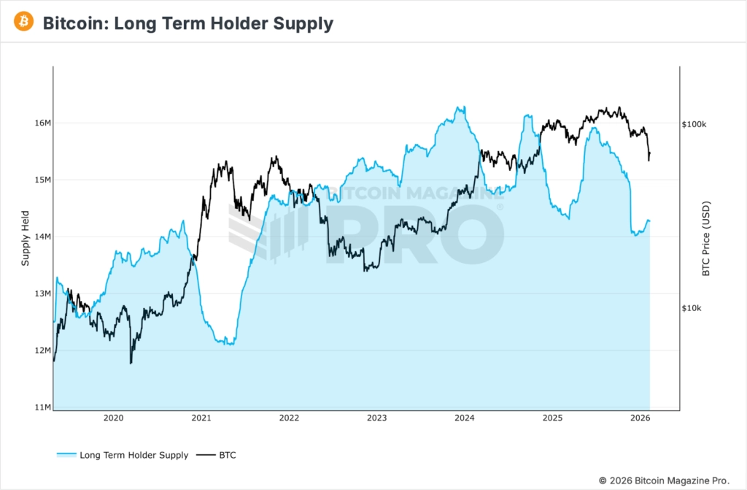Click the 11M supply axis label
Viewport: 747px width, 490px height.
(x=42, y=407)
